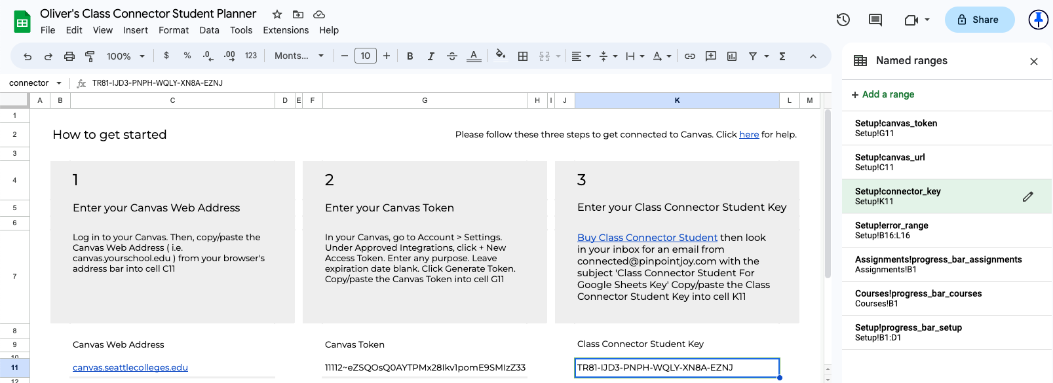1053x383 pixels.
Task: Open the Sheets home icon
Action: coord(22,22)
